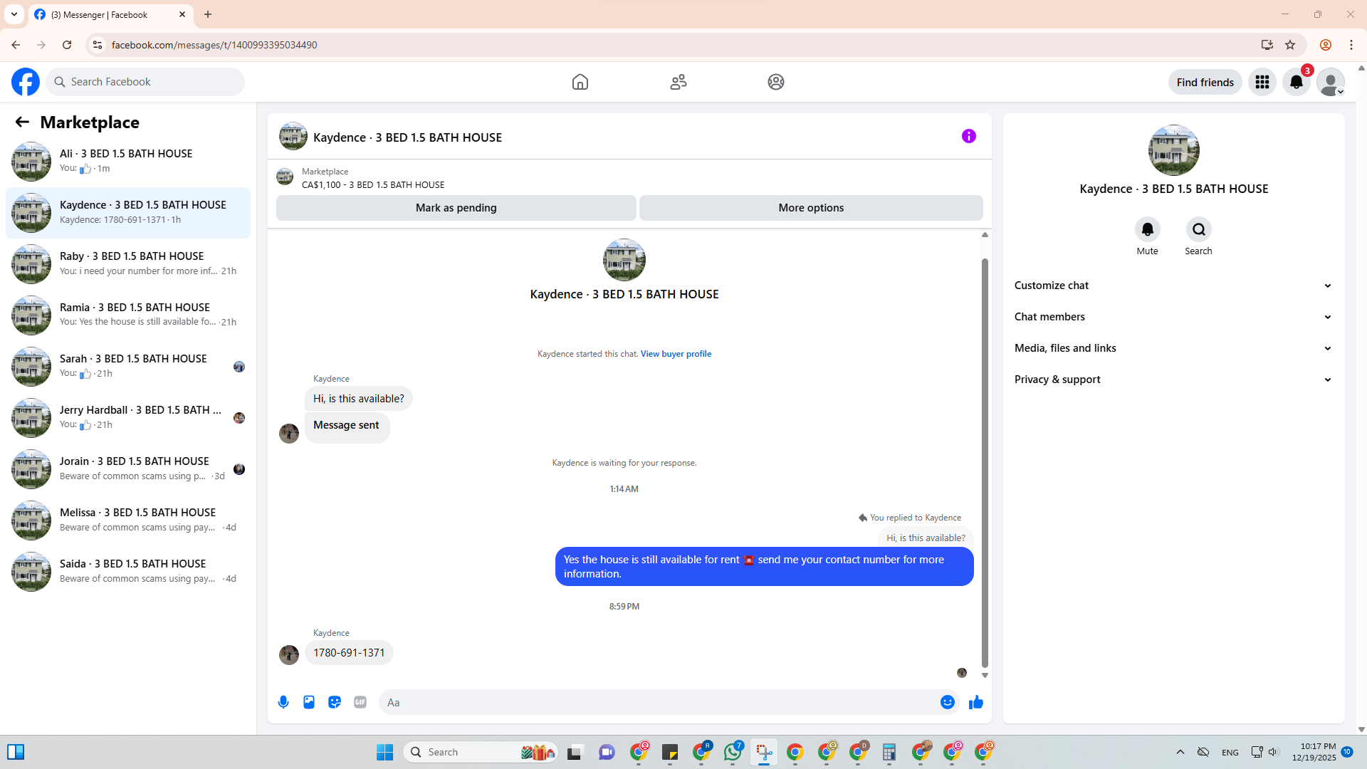Click the voice clip microphone icon
Screen dimensions: 1367x769
coord(283,702)
